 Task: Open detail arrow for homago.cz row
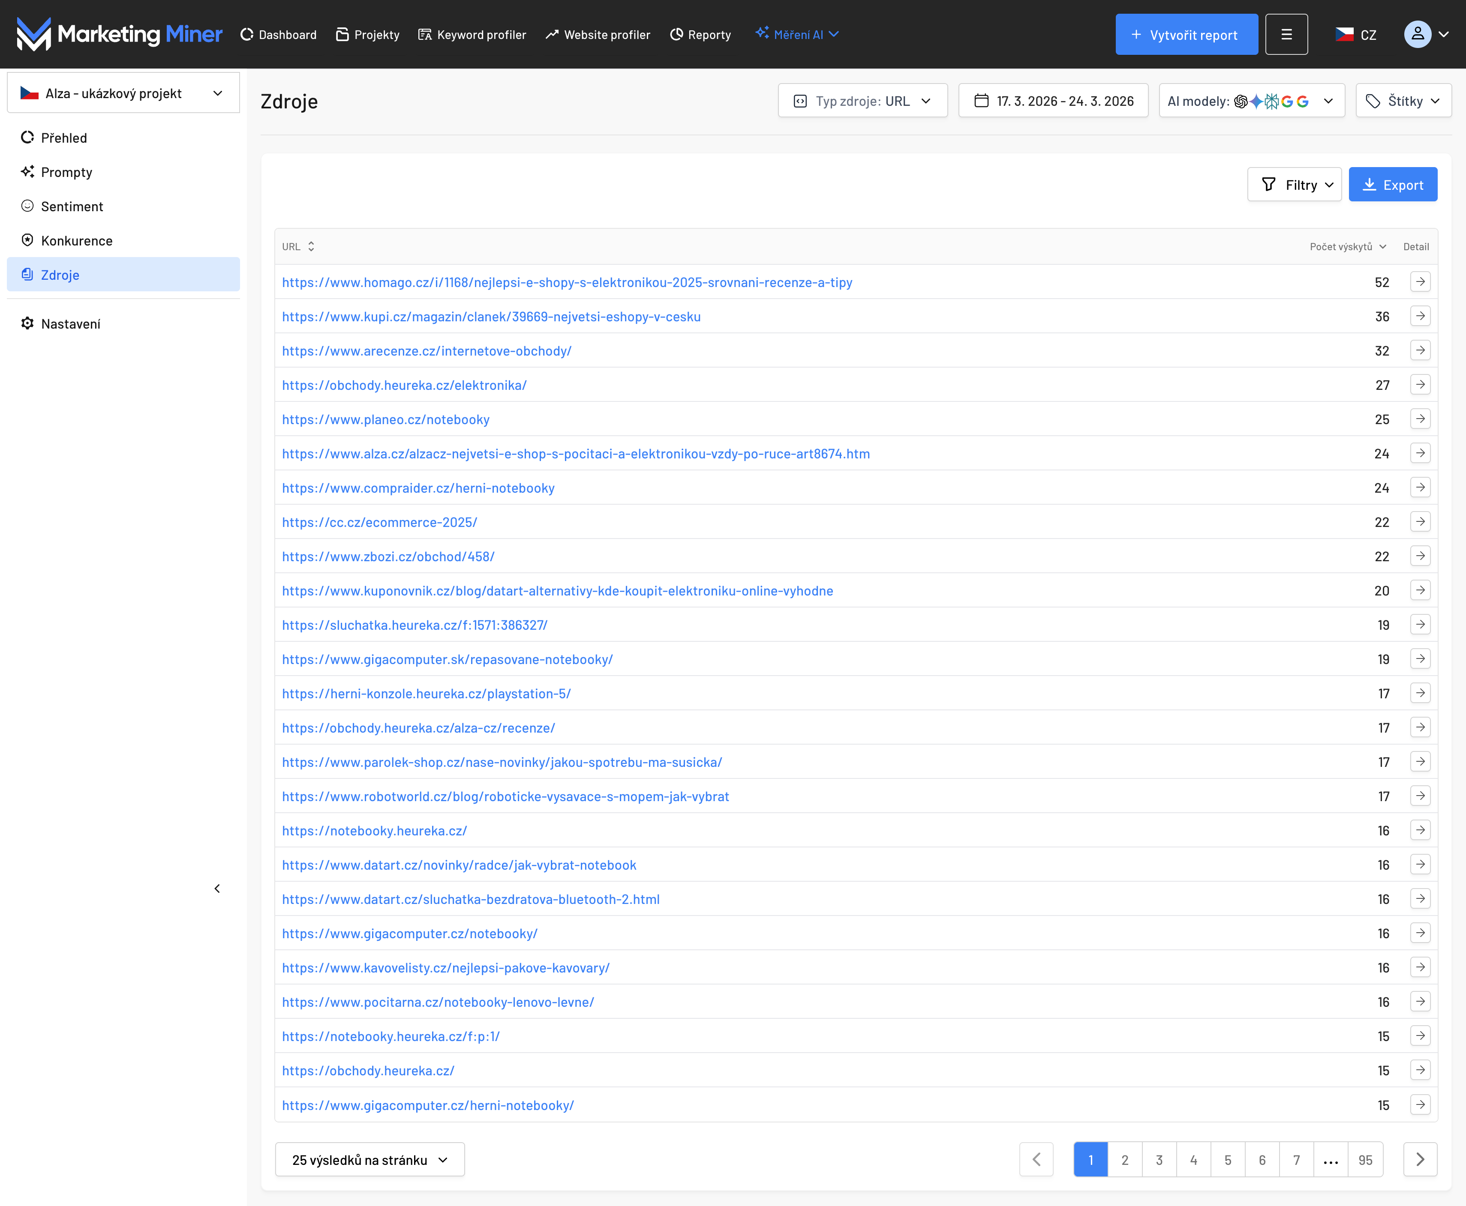pyautogui.click(x=1420, y=282)
